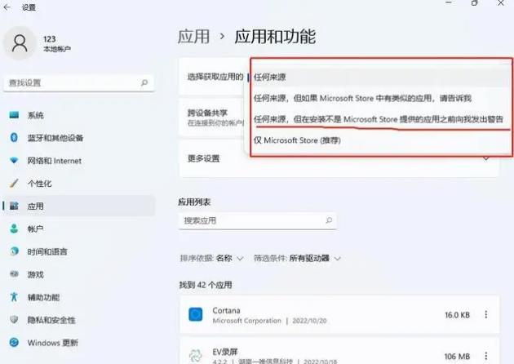This screenshot has width=514, height=364.
Task: Click the 找到 42 个应用 text
Action: tap(206, 285)
